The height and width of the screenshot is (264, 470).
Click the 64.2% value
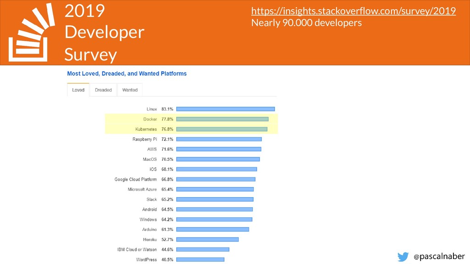pyautogui.click(x=167, y=220)
